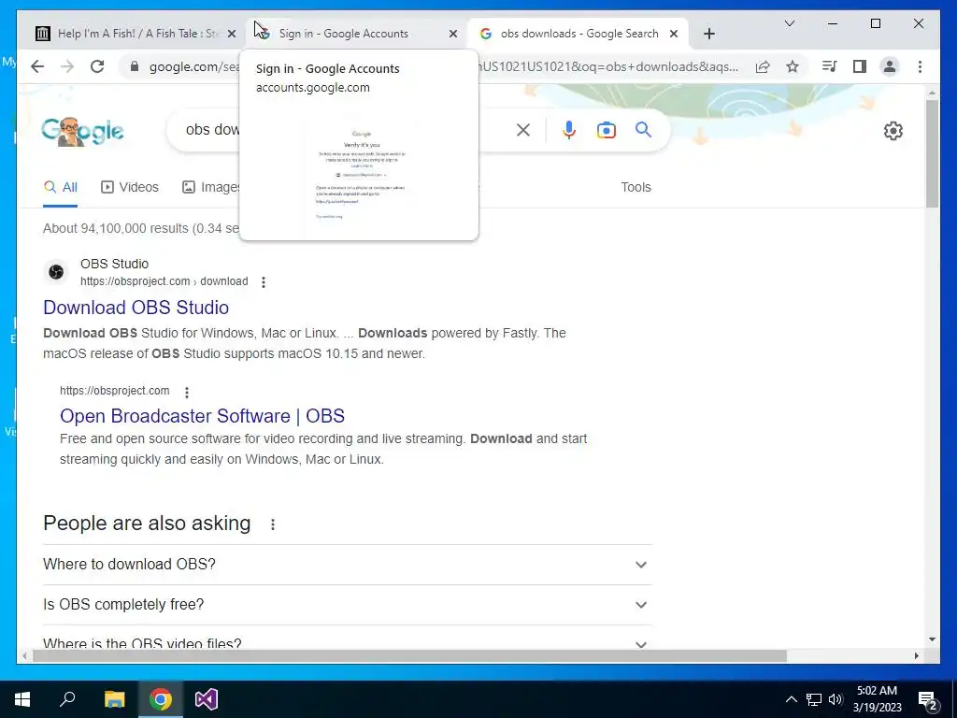
Task: Click the OBS Studio site favicon
Action: pos(56,272)
